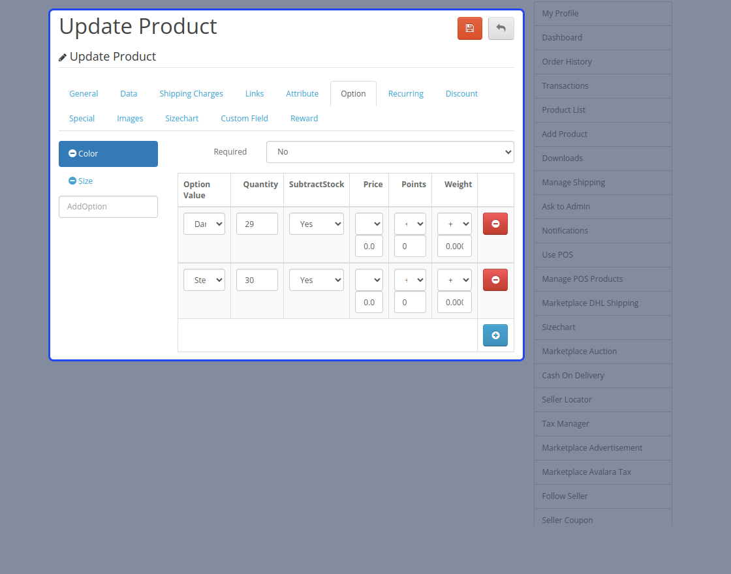
Task: Click points value field in first row
Action: point(410,246)
